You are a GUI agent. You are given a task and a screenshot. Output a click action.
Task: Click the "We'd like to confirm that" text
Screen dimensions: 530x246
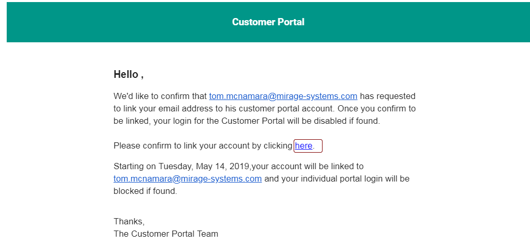pos(160,96)
